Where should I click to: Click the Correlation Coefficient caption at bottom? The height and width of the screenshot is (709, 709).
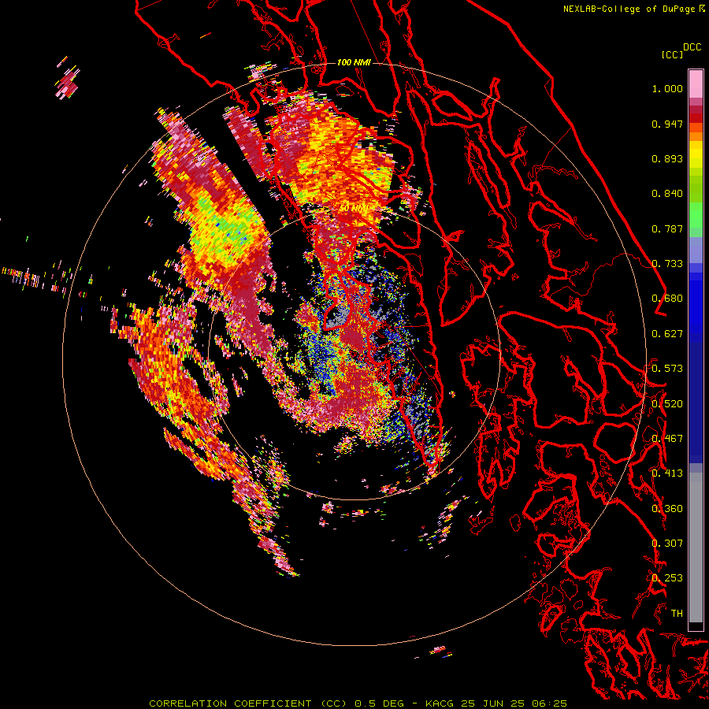tap(358, 703)
